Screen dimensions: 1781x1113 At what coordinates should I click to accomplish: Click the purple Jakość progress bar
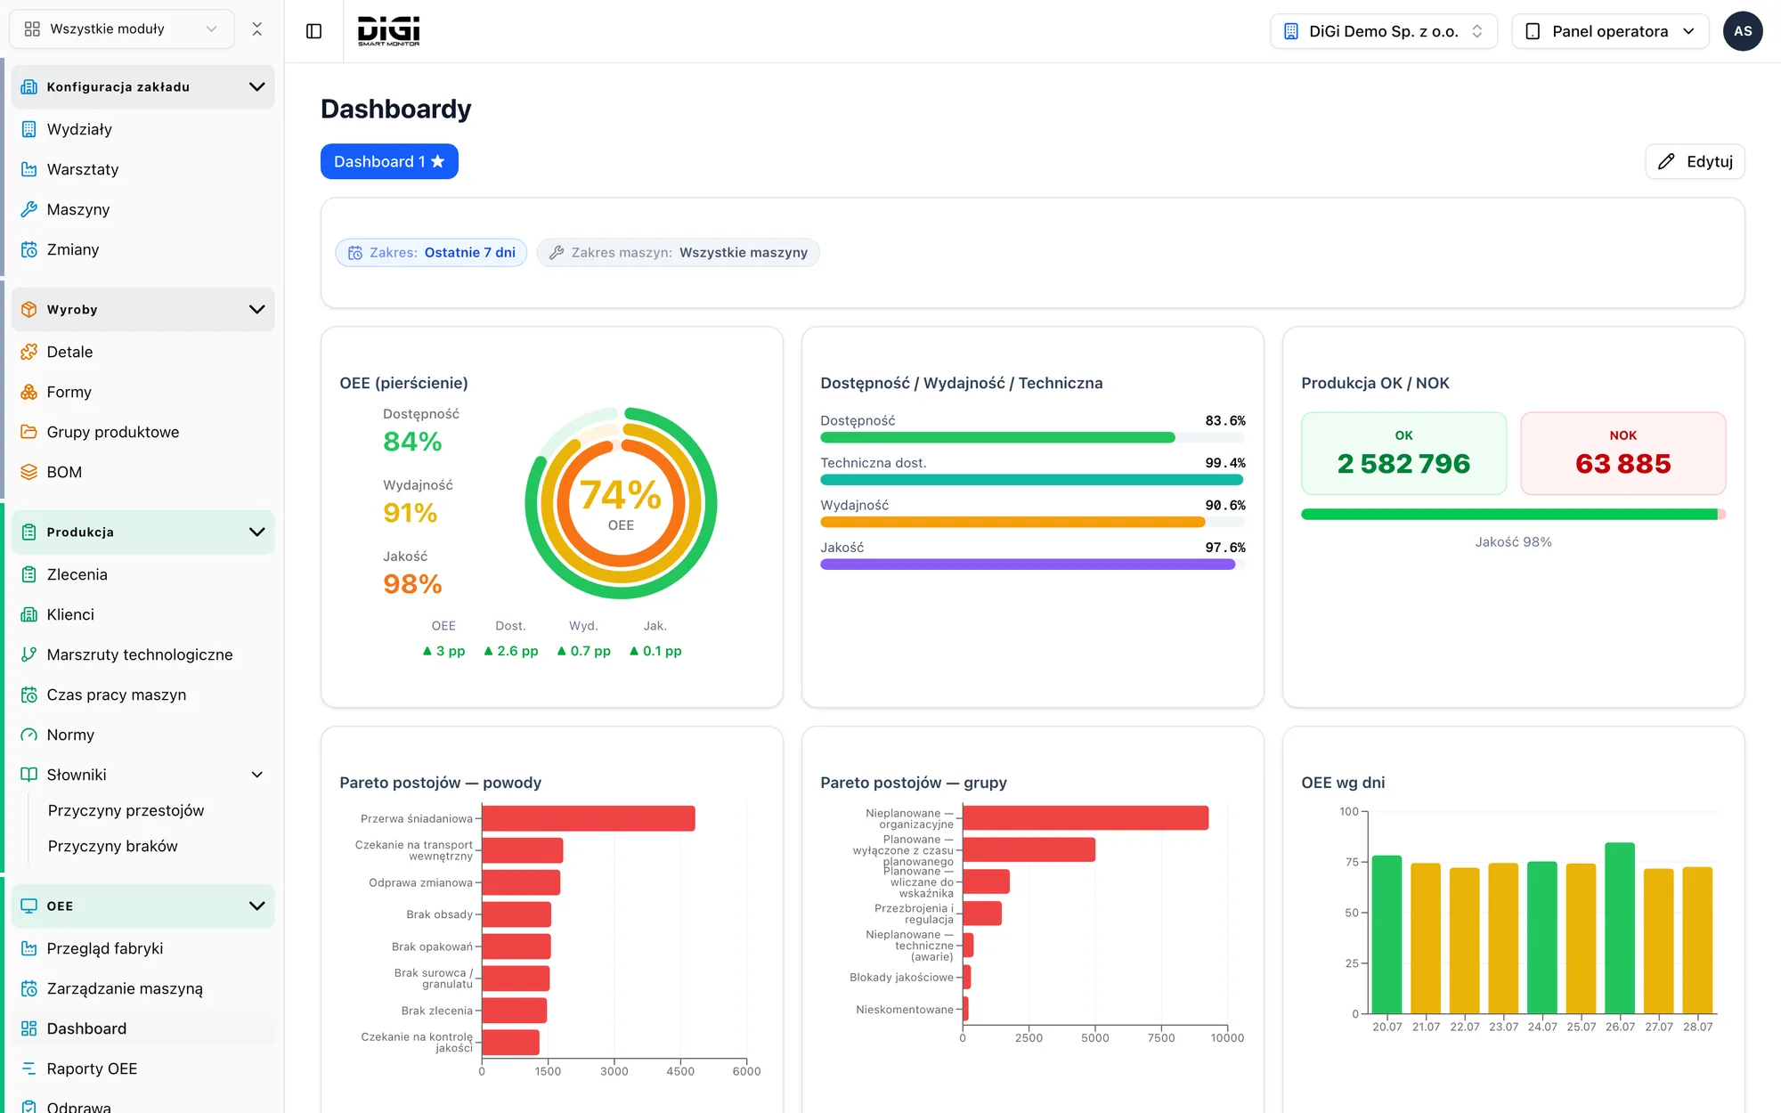pos(1028,565)
